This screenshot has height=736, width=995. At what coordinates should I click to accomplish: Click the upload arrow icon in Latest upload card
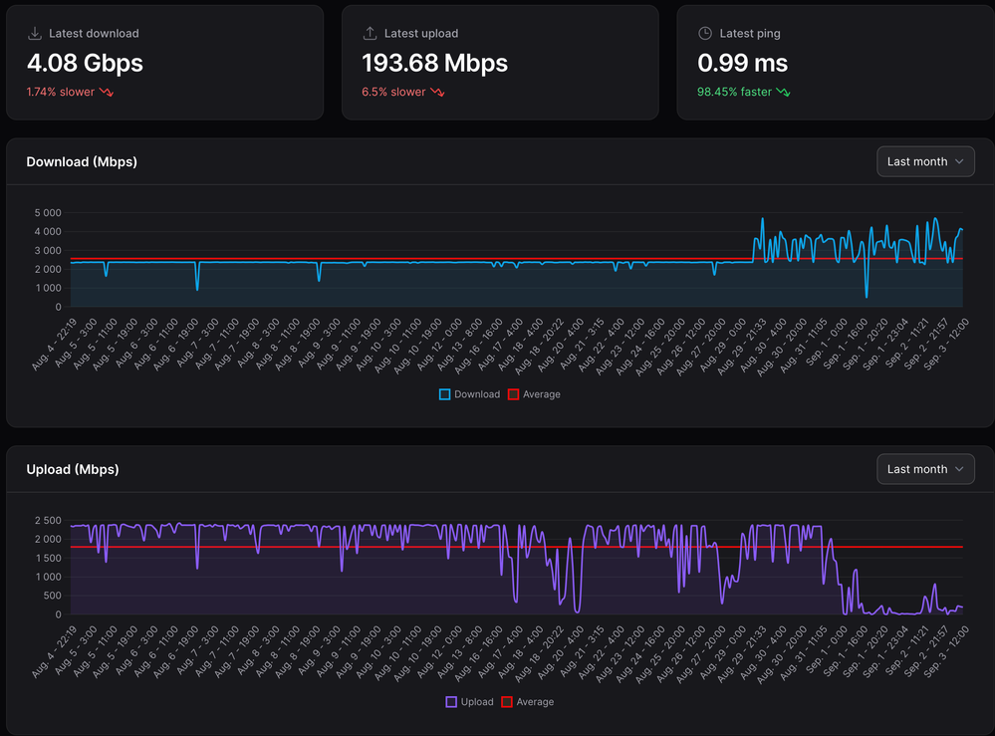[371, 34]
